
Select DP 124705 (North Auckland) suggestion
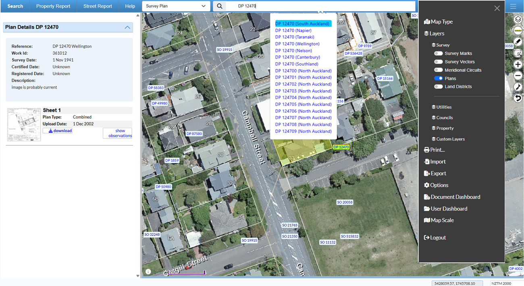(x=304, y=104)
